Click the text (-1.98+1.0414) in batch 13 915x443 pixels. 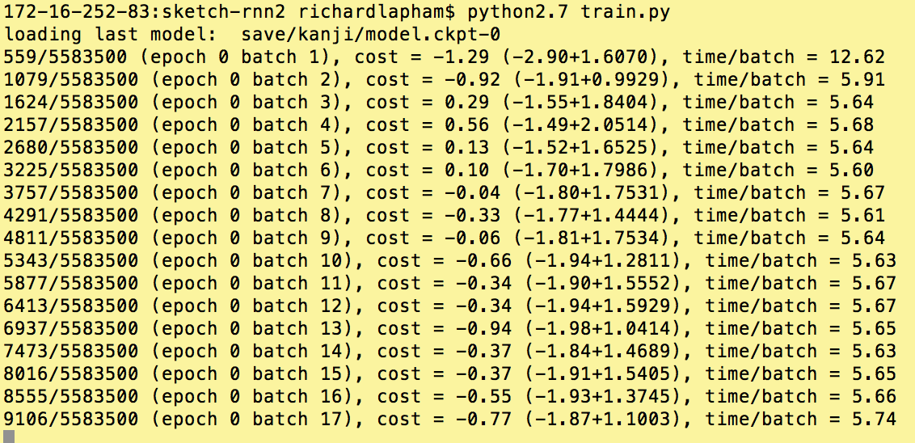(601, 329)
